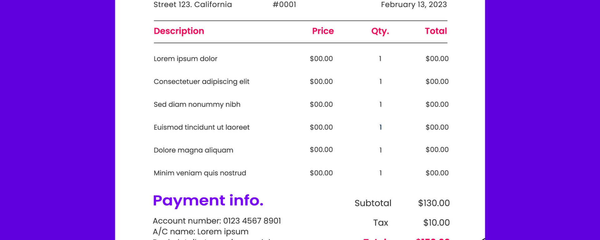Click Minim veniam quis nostrud item
Viewport: 600px width, 240px height.
coord(200,173)
